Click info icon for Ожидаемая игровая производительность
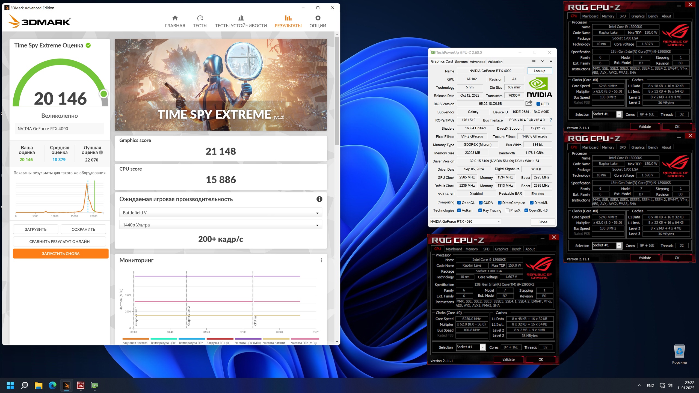 (319, 199)
